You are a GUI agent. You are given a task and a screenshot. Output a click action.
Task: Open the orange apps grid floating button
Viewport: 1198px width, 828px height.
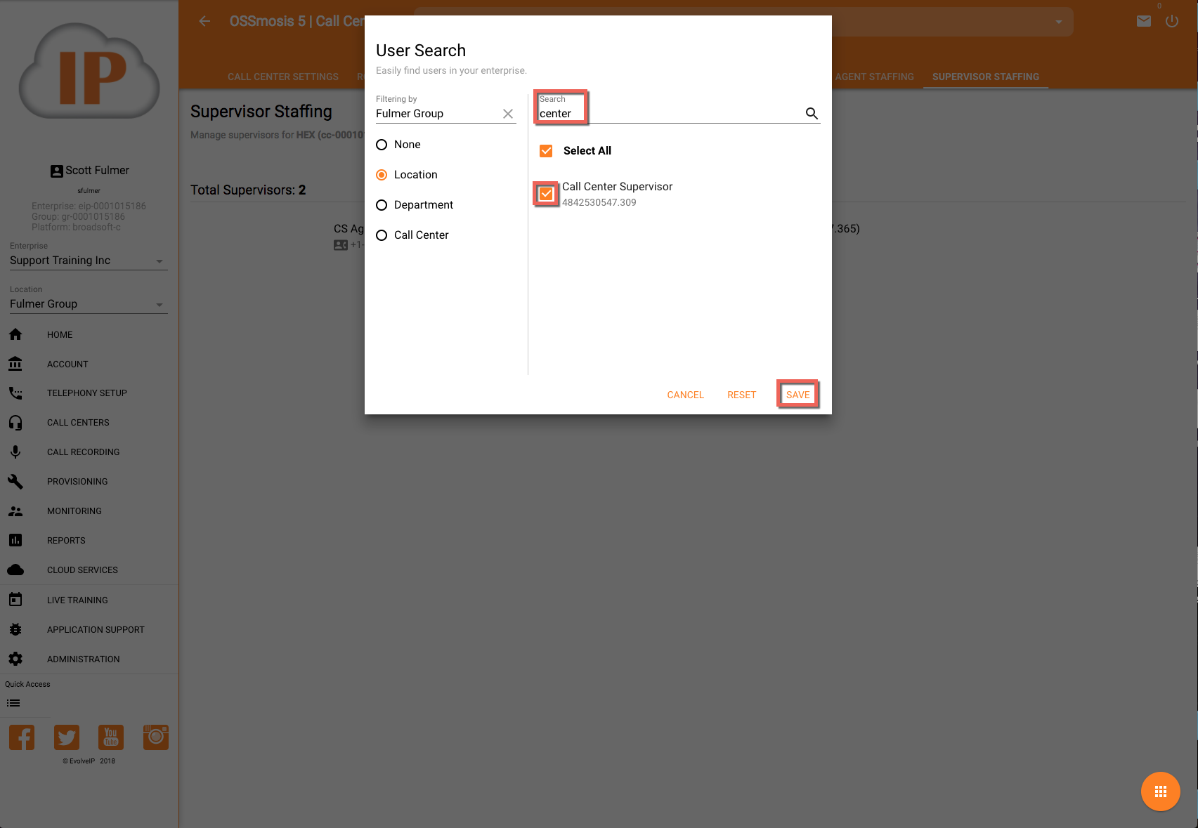pyautogui.click(x=1160, y=791)
